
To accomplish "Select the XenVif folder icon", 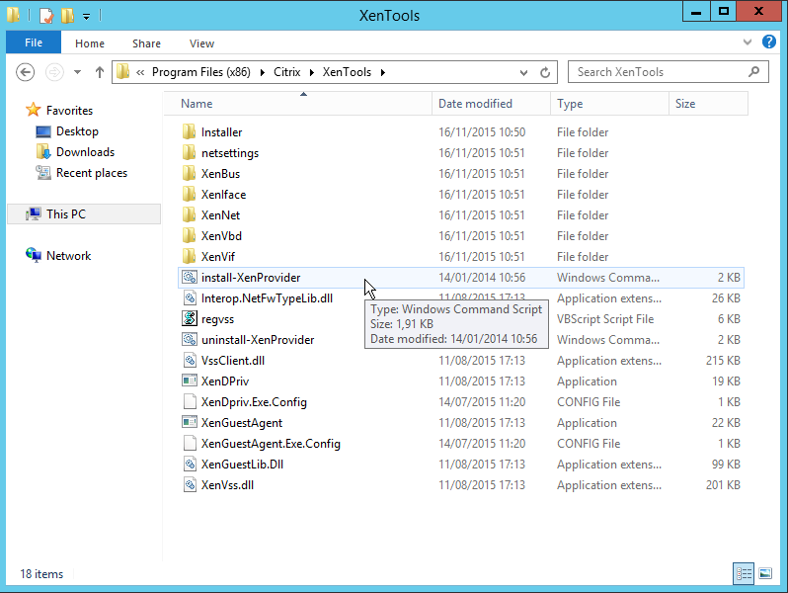I will [x=189, y=257].
